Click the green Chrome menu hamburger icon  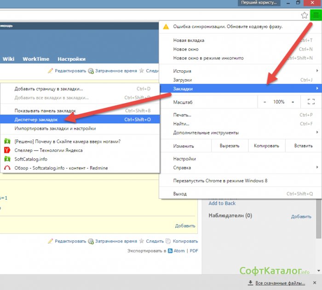coord(315,15)
